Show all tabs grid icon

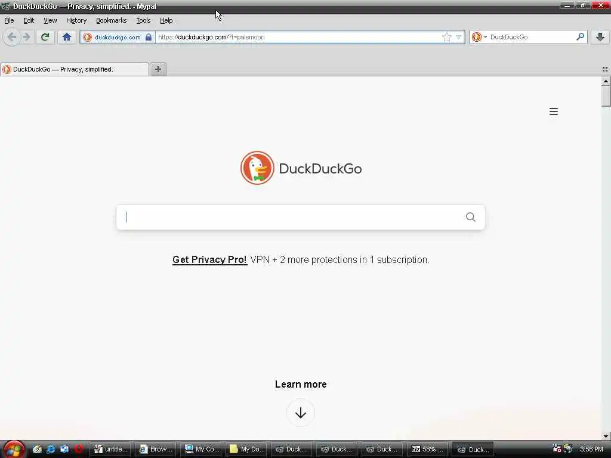[605, 69]
